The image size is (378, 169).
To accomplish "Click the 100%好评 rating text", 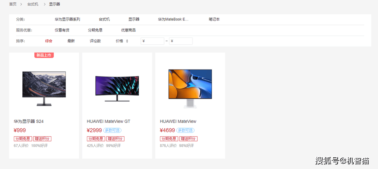I will pos(39,146).
